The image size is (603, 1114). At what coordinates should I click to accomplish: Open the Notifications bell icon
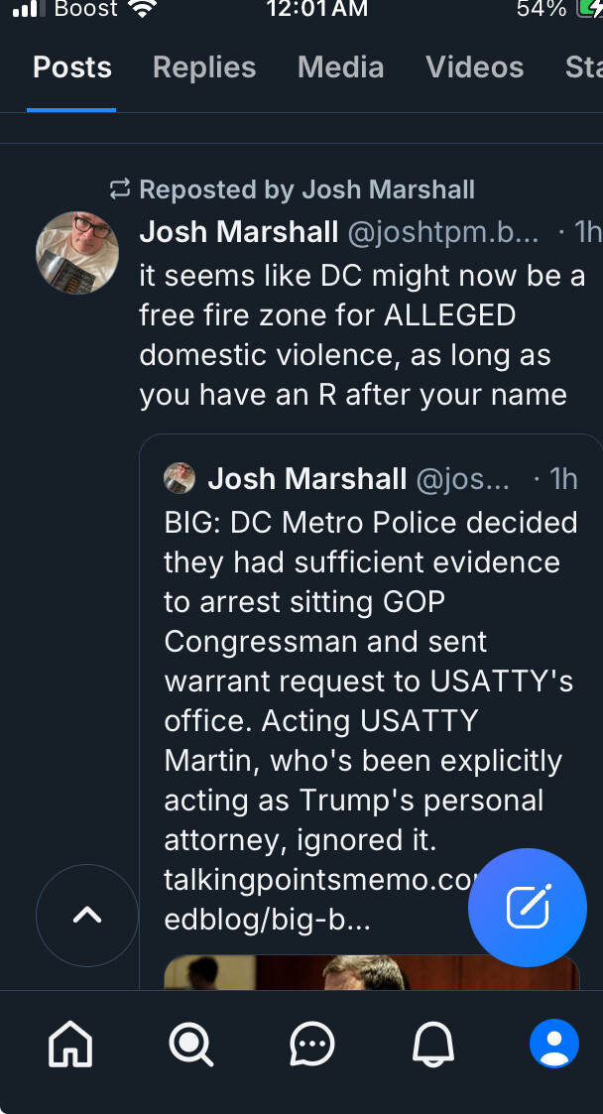tap(433, 1044)
